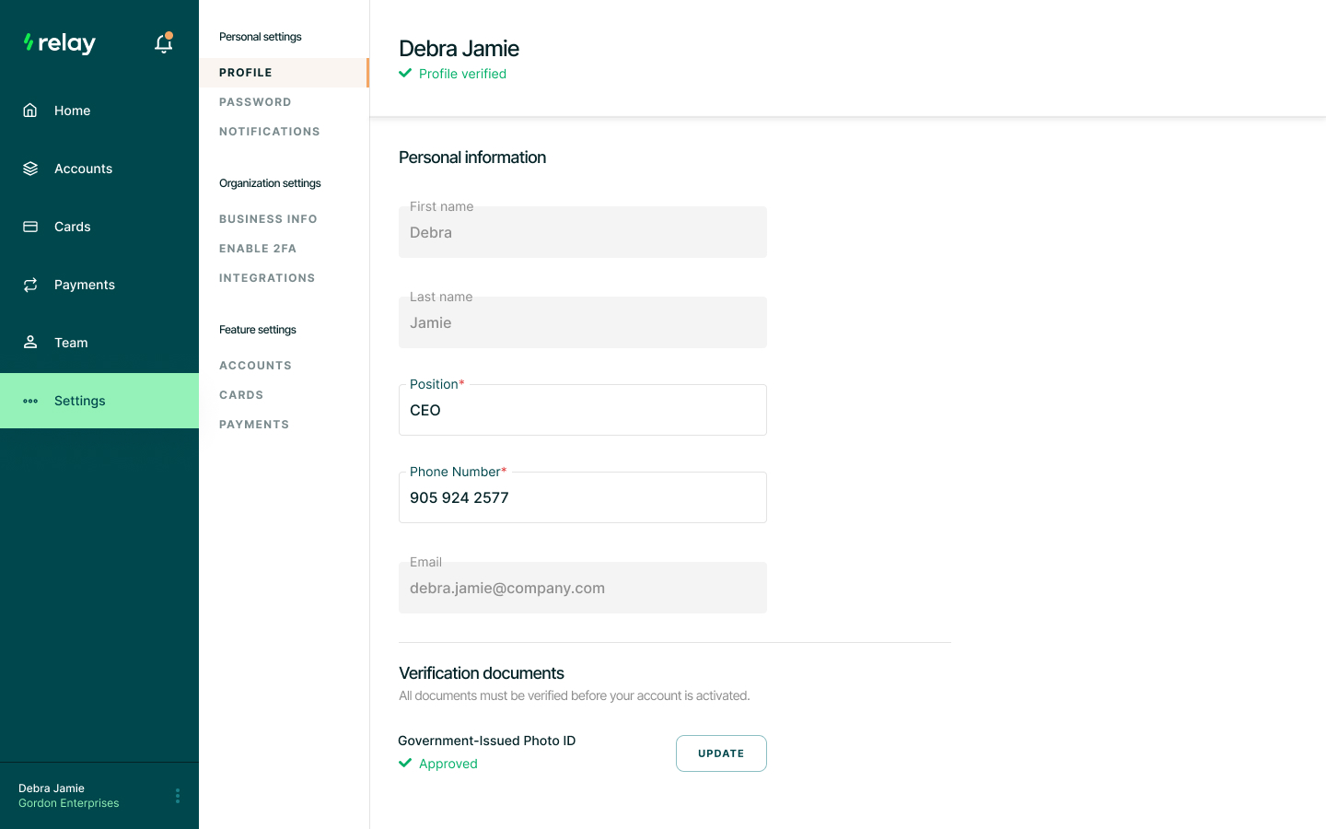Viewport: 1326px width, 829px height.
Task: Click the Profile verified checkmark icon
Action: click(x=405, y=73)
